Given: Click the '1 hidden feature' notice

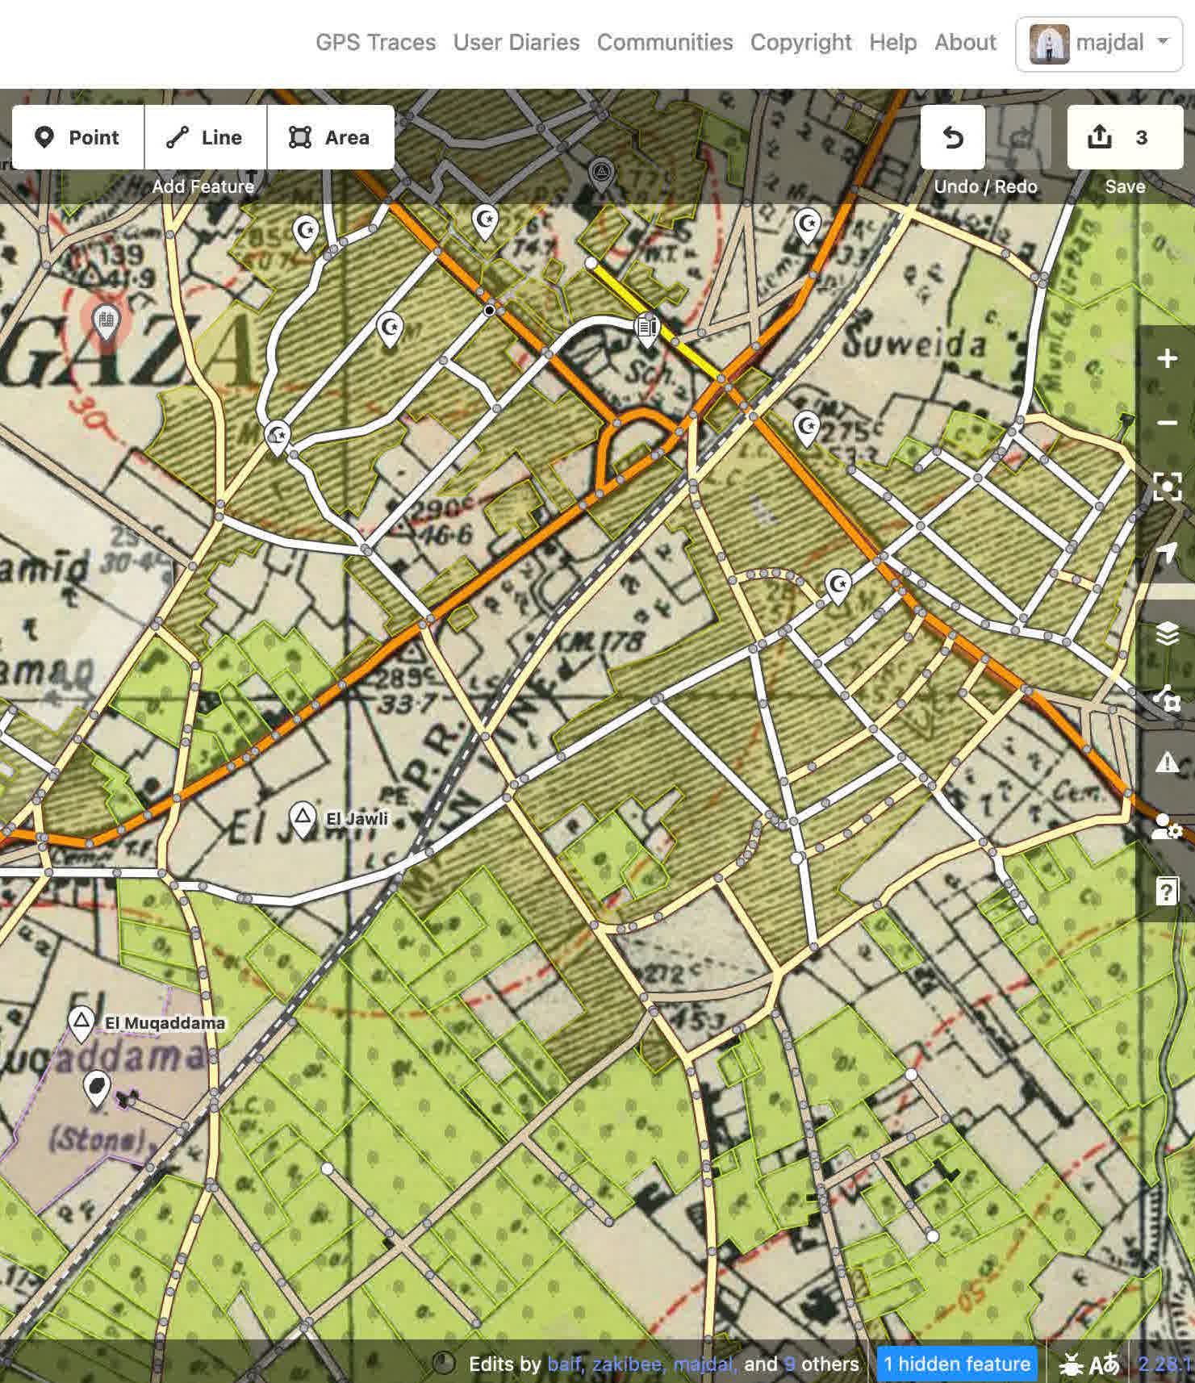Looking at the screenshot, I should [956, 1364].
